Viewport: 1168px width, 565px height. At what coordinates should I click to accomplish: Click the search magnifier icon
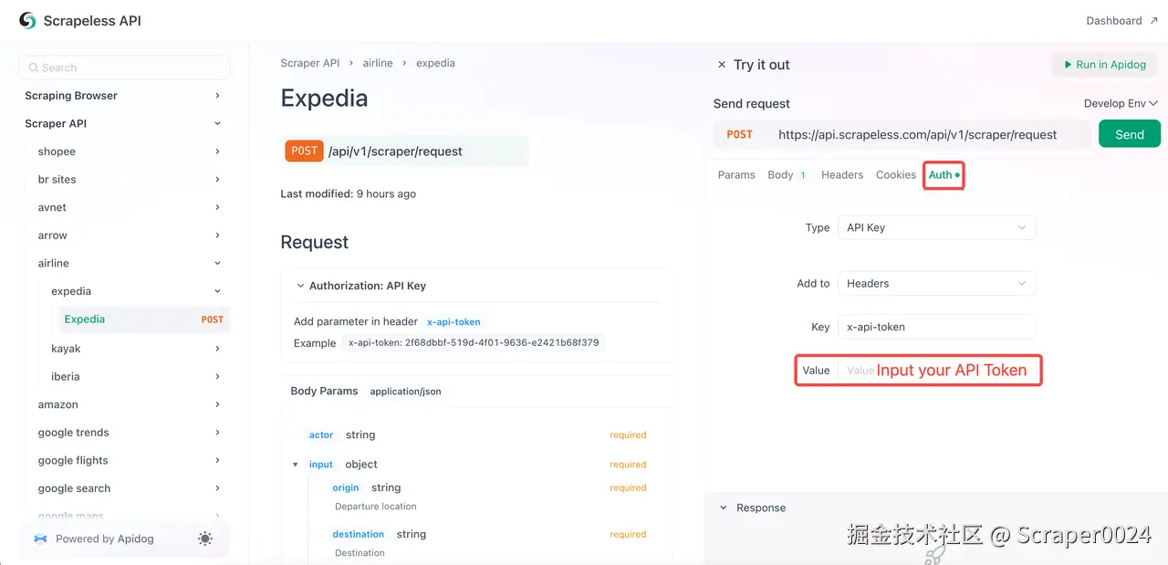coord(34,68)
